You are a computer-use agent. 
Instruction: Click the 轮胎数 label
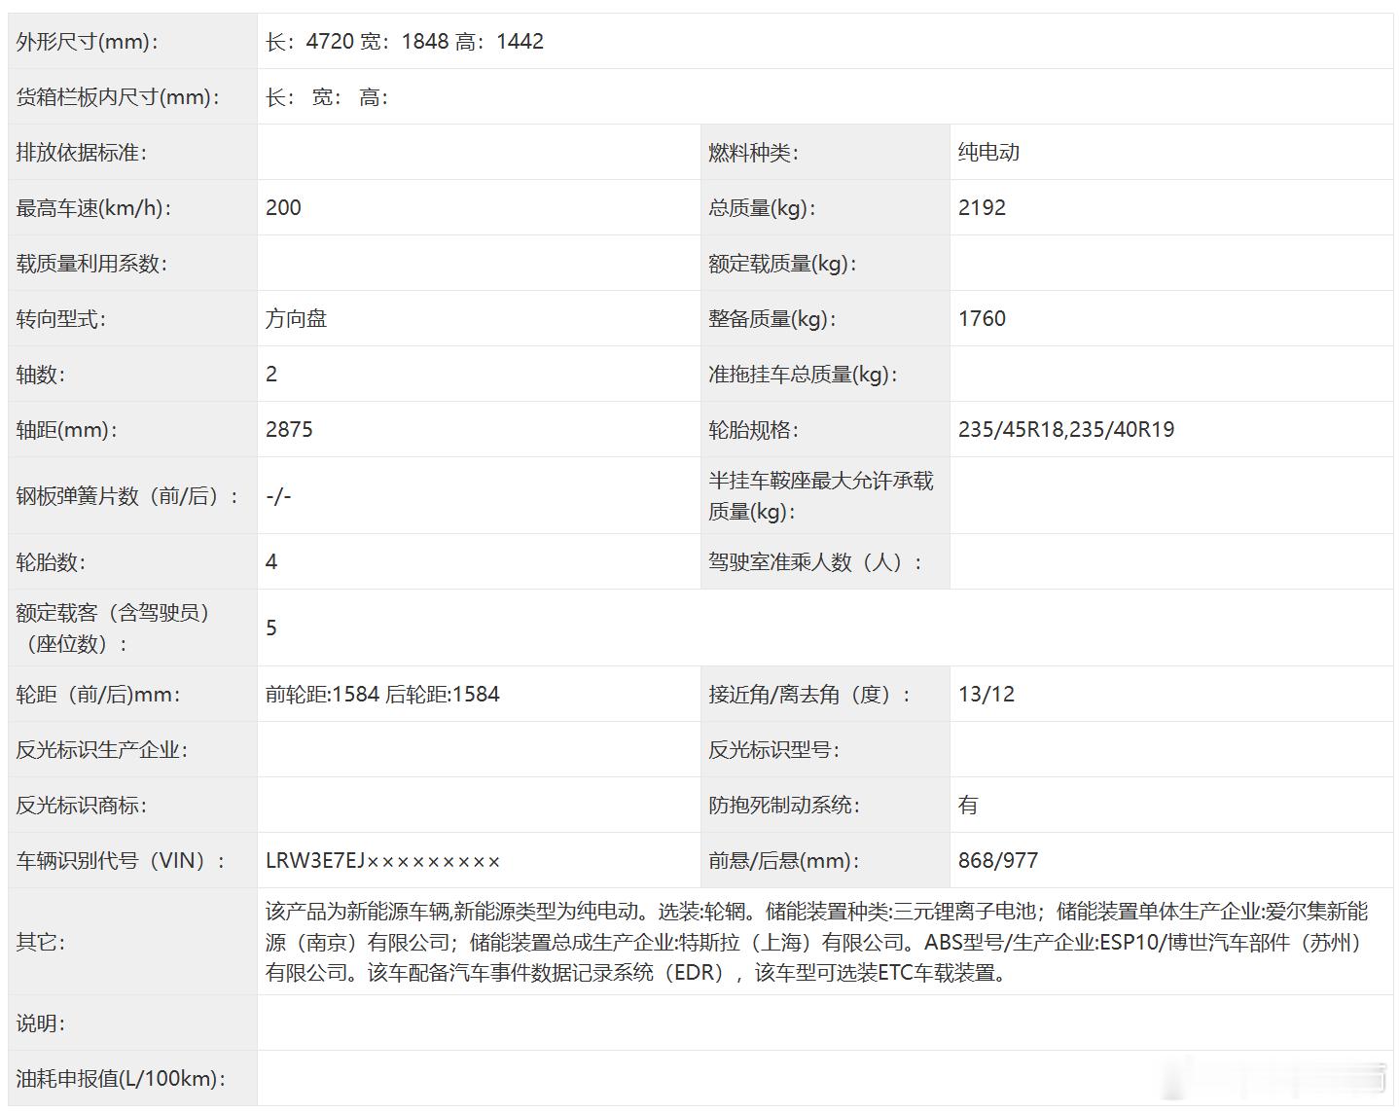(51, 562)
